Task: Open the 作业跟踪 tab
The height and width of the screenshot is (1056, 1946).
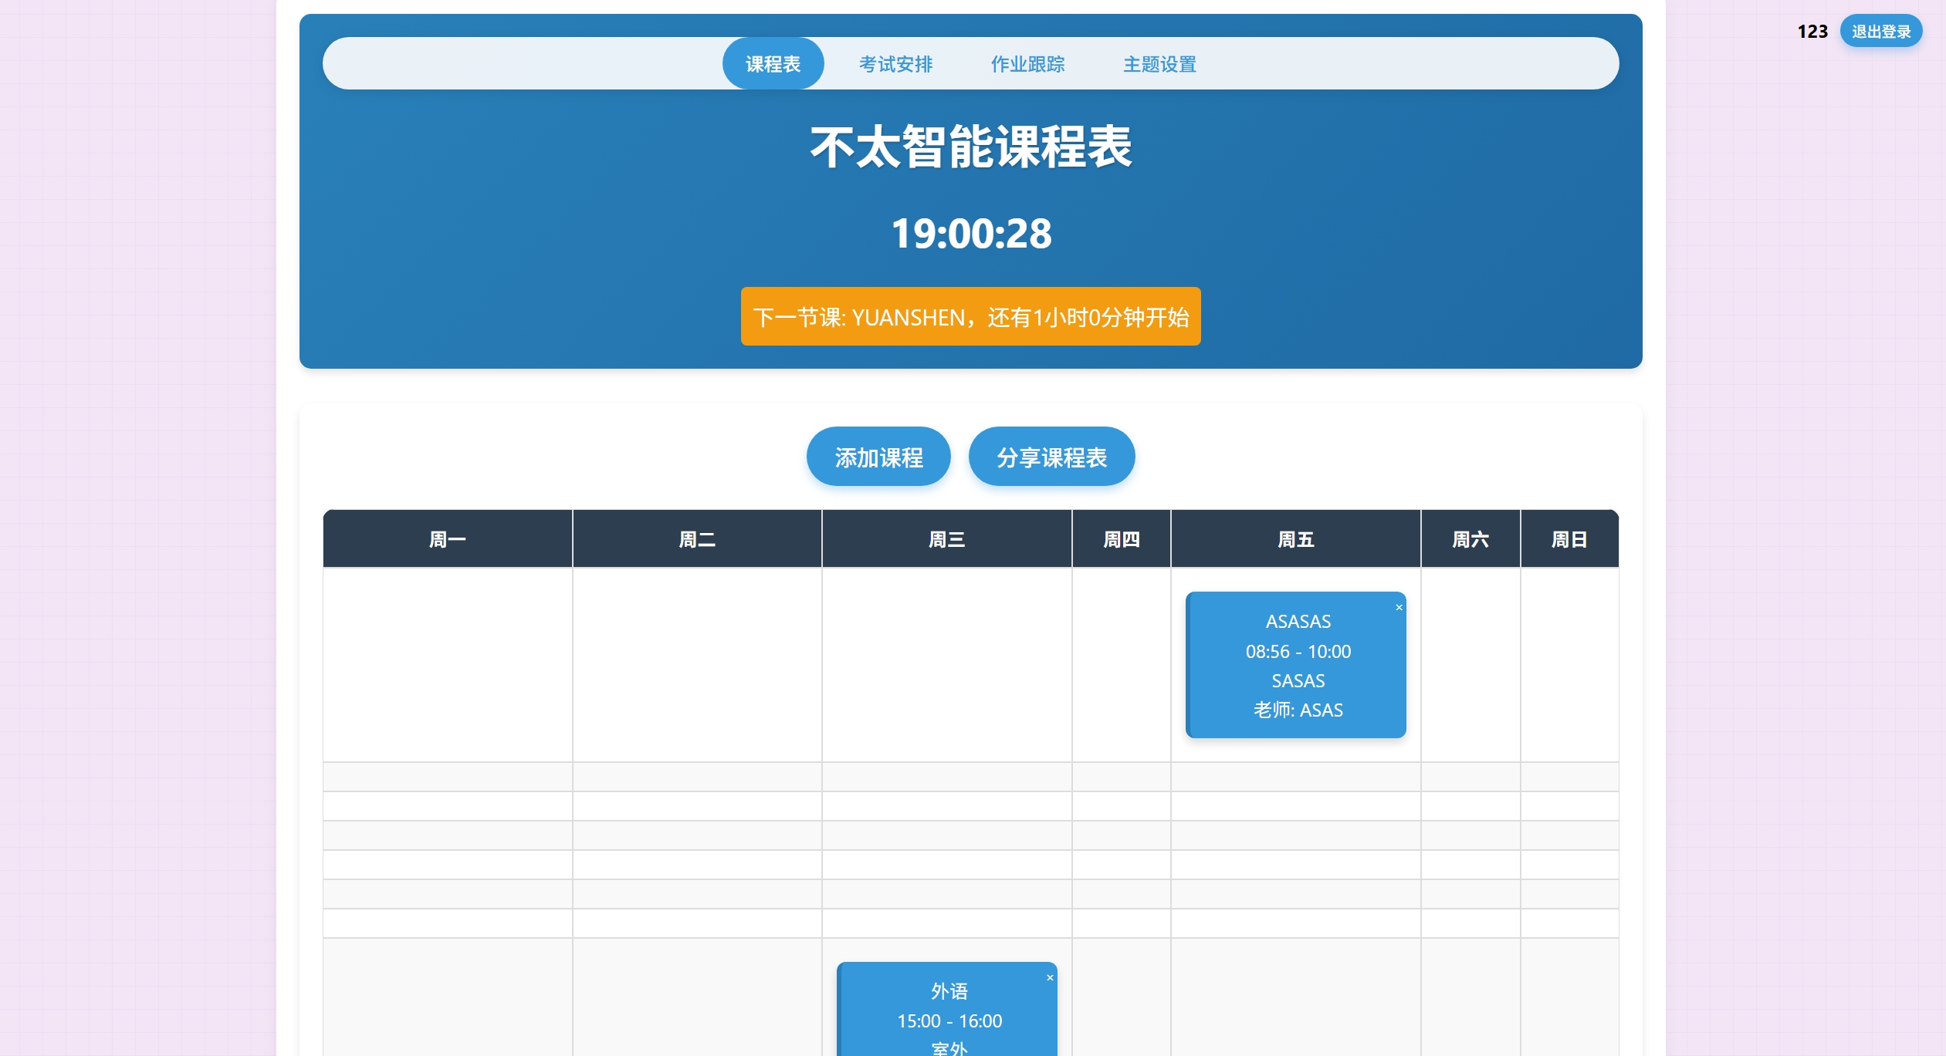Action: (x=1027, y=64)
